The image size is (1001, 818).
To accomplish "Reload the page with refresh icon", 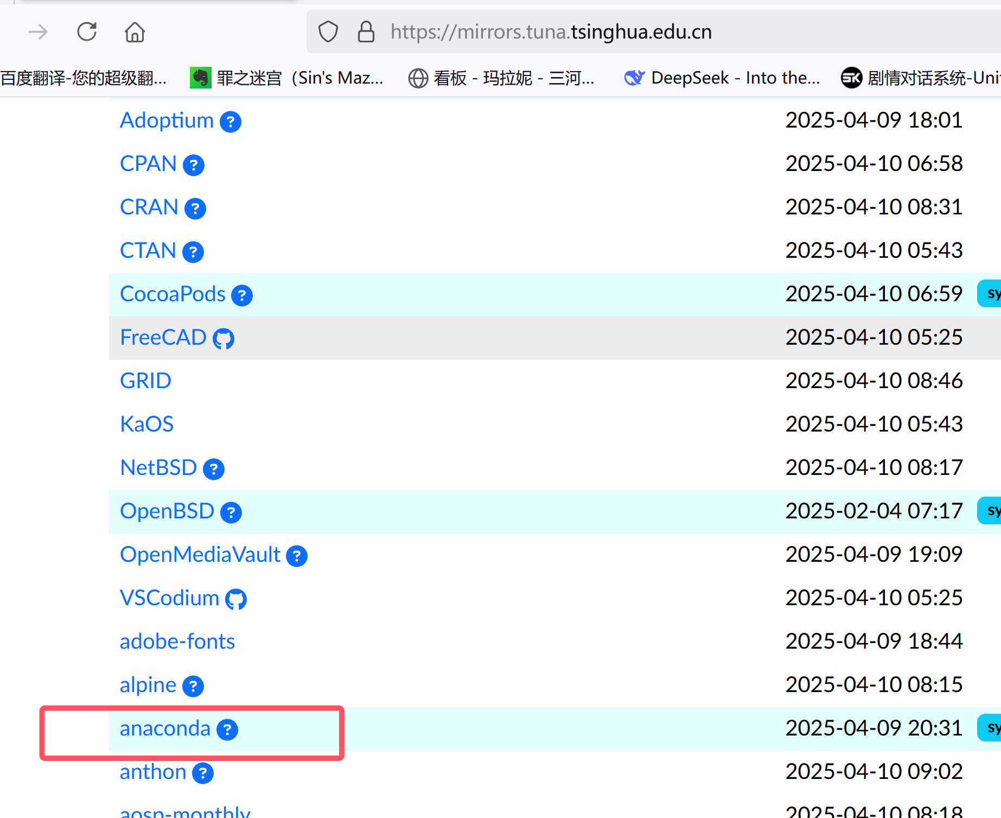I will [87, 32].
